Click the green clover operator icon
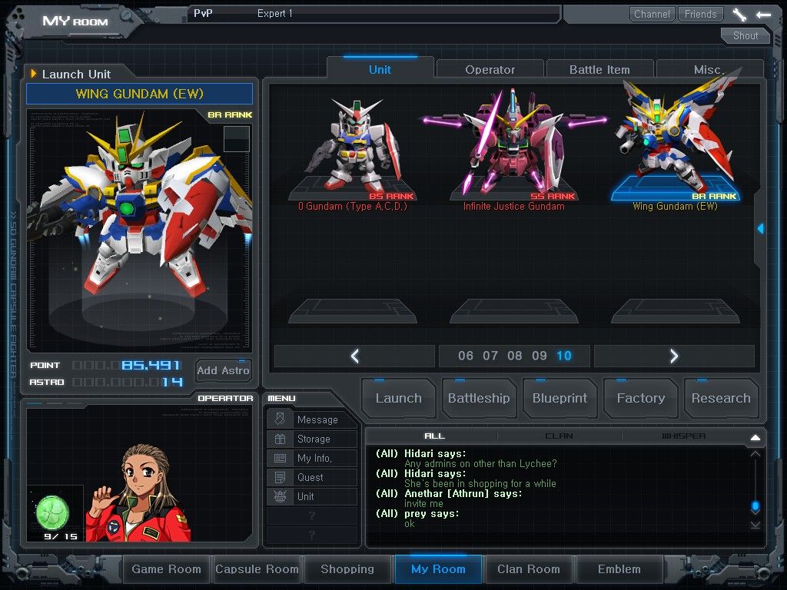Viewport: 787px width, 590px height. [52, 512]
